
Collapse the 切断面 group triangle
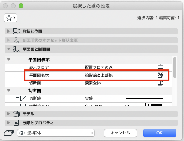click(x=9, y=91)
